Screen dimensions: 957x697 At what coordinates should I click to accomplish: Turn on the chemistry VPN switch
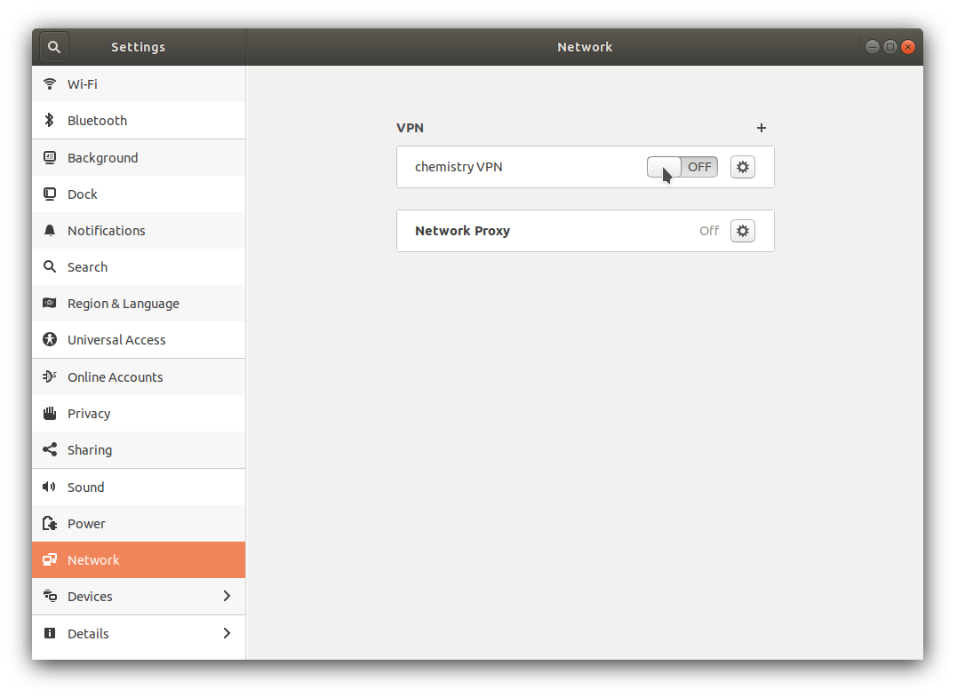[682, 167]
